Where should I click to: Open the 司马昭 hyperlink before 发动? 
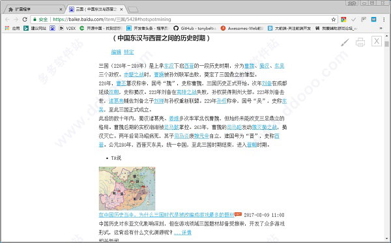(234, 127)
